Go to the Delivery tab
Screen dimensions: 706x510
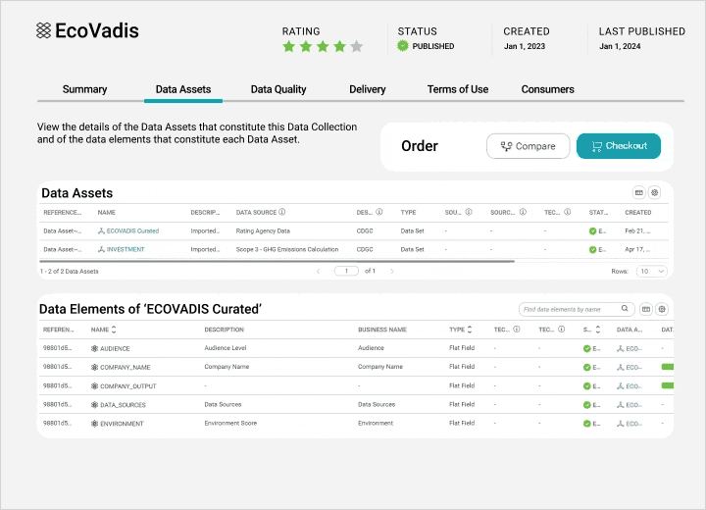(368, 89)
